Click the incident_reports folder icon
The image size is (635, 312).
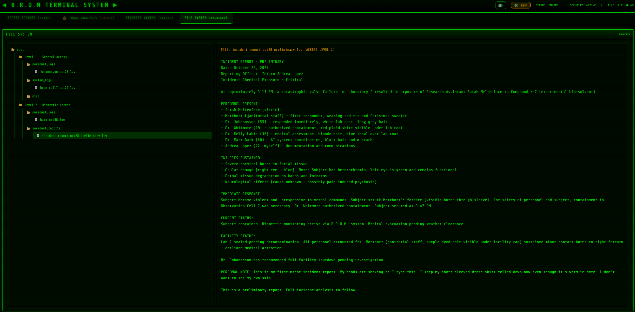[x=28, y=128]
